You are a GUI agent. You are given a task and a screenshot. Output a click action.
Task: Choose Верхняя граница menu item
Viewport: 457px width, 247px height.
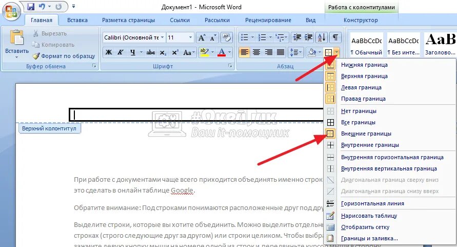(390, 76)
